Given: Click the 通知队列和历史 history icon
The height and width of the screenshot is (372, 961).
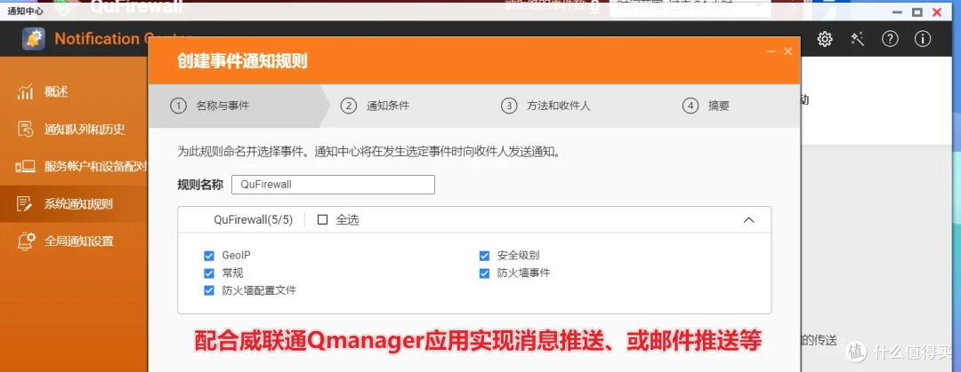Looking at the screenshot, I should pyautogui.click(x=25, y=129).
